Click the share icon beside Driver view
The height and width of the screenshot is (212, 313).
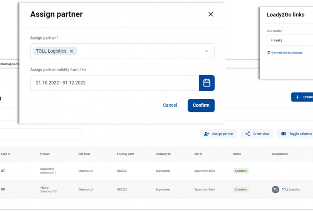point(247,134)
